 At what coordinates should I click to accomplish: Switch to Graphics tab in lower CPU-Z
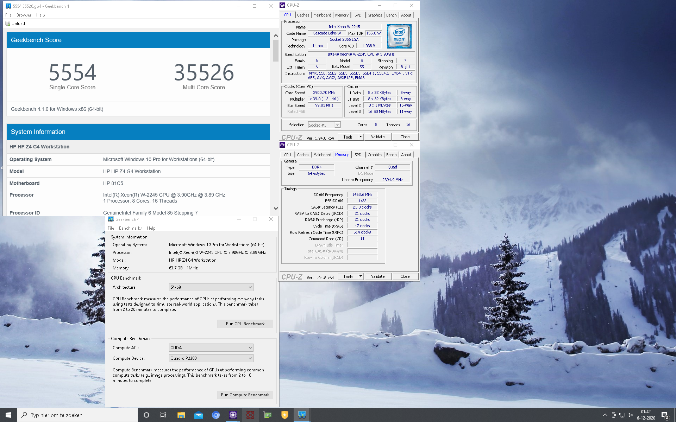click(375, 155)
